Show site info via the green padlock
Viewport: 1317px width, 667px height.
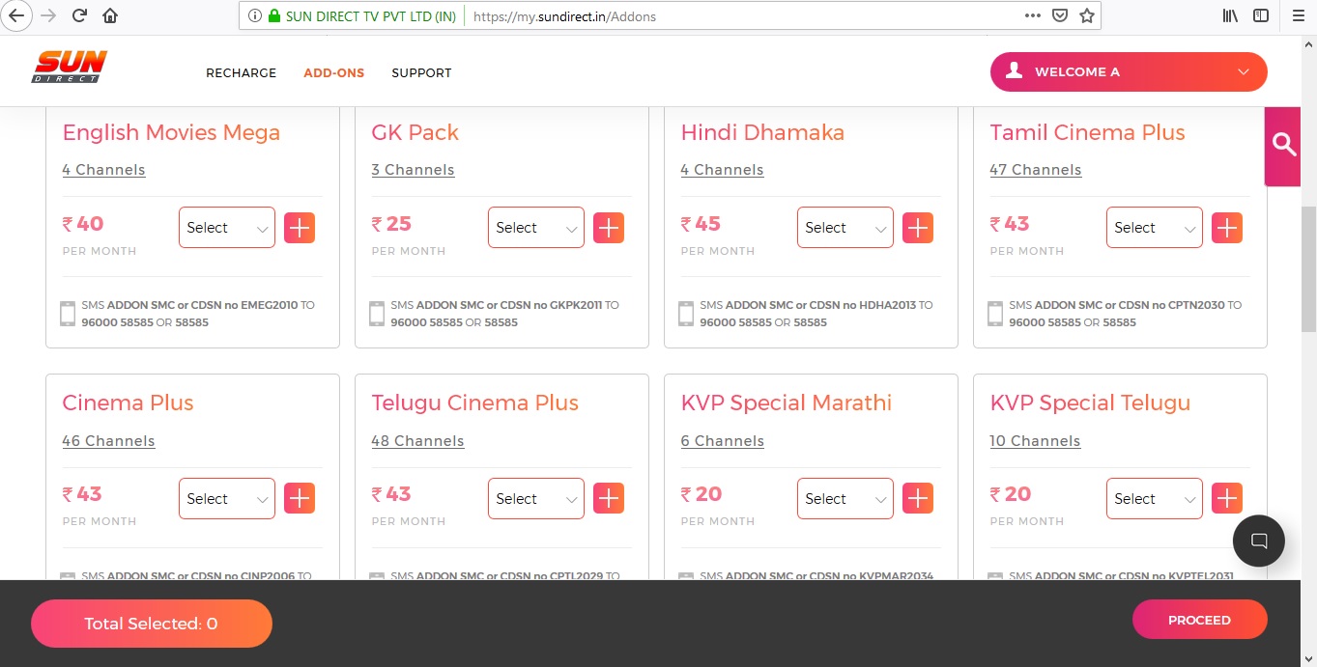point(274,15)
